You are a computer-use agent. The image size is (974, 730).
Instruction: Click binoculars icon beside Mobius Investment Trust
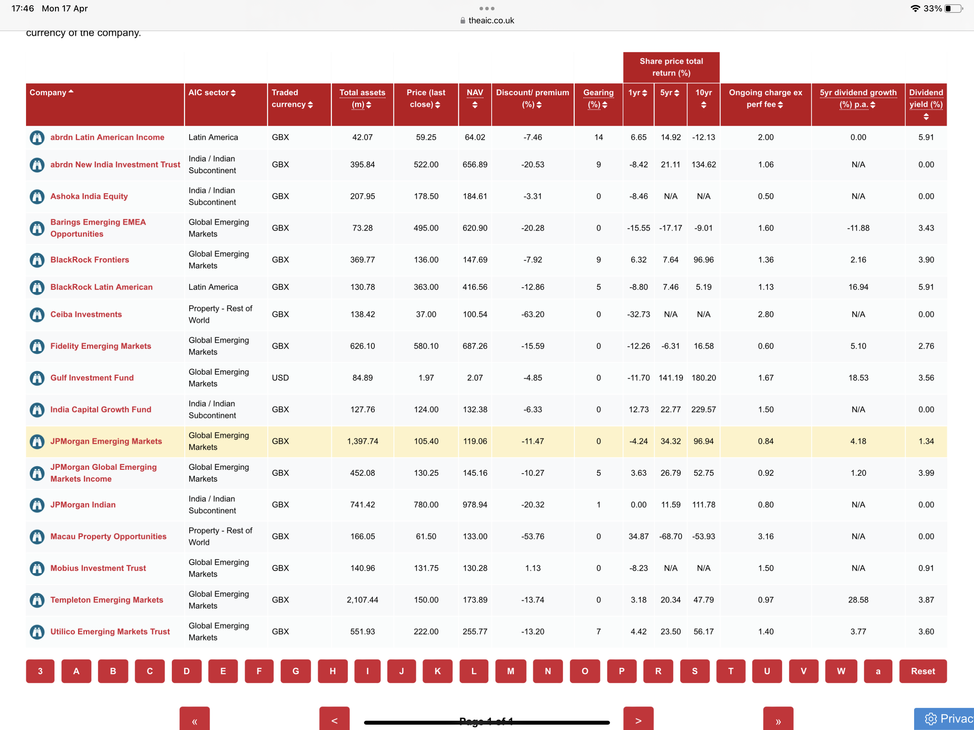click(x=37, y=568)
